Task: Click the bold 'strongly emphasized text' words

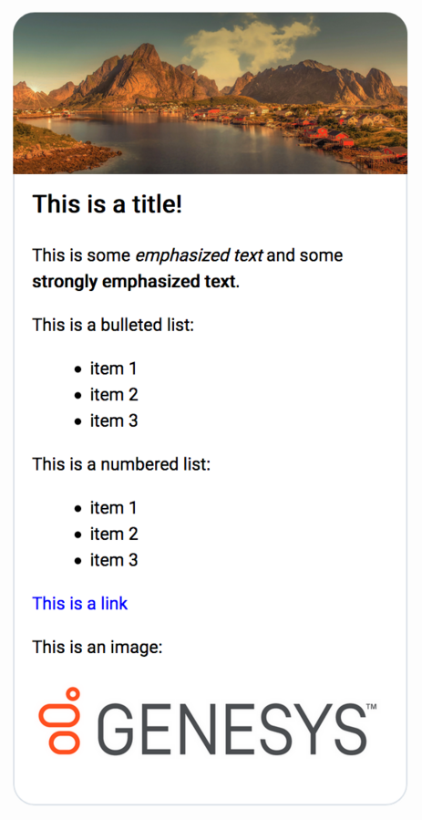Action: coord(133,282)
